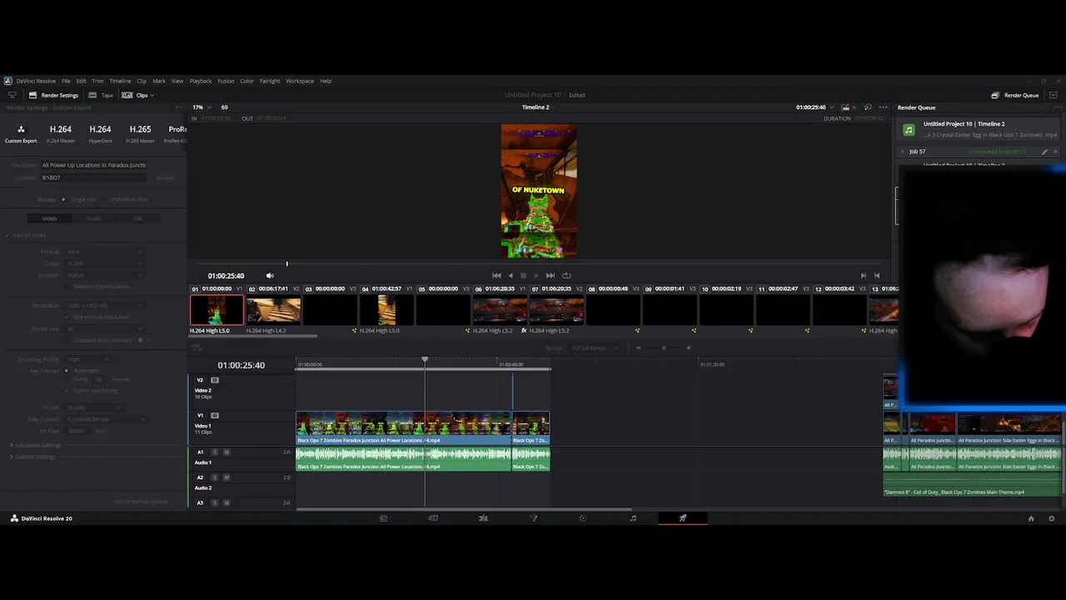Toggle loop playback icon
This screenshot has height=600, width=1066.
[x=566, y=276]
